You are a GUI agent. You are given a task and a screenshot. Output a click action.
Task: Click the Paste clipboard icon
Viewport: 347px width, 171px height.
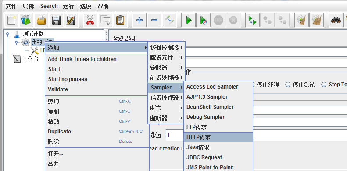(120, 20)
